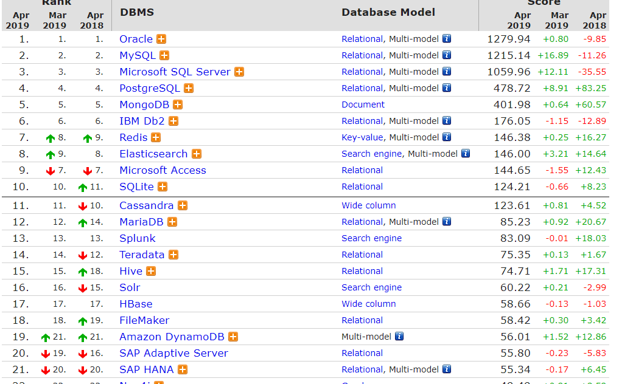Click the Key-value link in Redis row
This screenshot has width=619, height=384.
pyautogui.click(x=362, y=137)
